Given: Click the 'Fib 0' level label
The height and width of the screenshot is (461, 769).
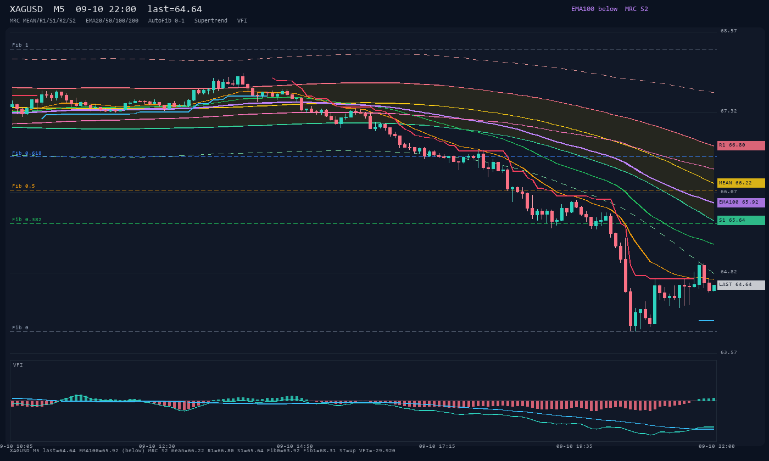Looking at the screenshot, I should (20, 328).
